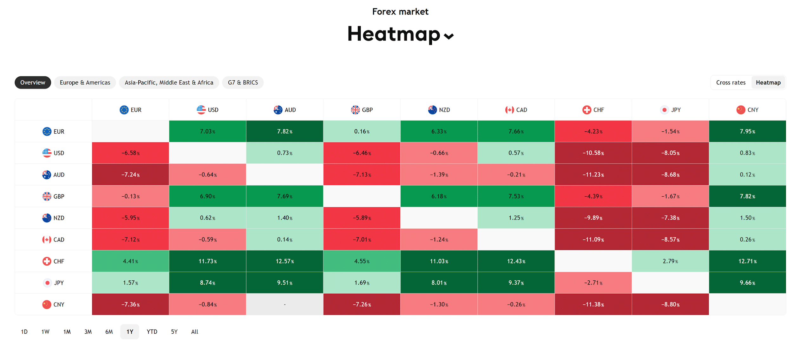
Task: Select the YTD time period
Action: [152, 331]
